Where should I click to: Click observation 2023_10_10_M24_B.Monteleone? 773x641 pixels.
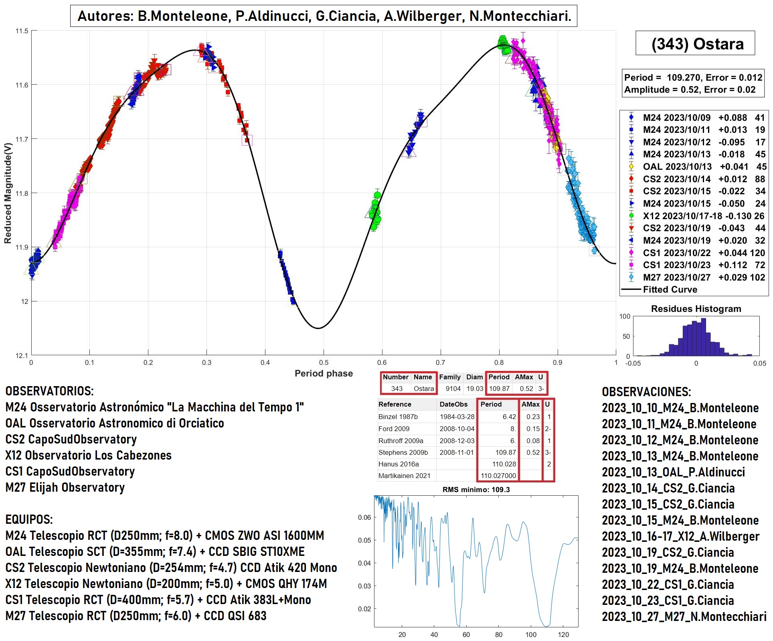[680, 408]
